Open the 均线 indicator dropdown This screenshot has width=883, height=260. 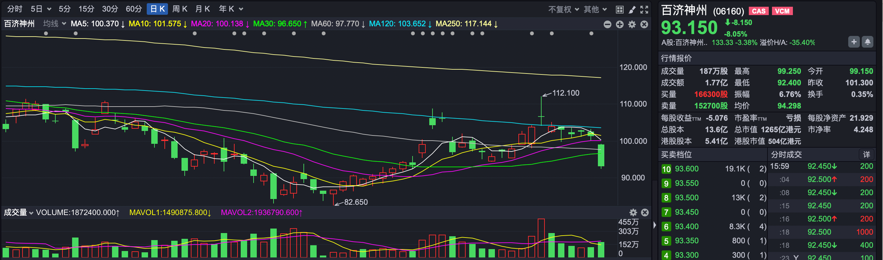pos(54,24)
